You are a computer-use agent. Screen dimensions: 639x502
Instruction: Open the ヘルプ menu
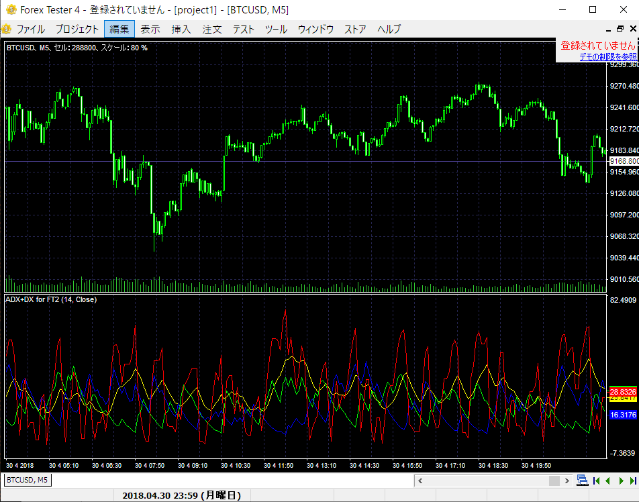[x=389, y=30]
